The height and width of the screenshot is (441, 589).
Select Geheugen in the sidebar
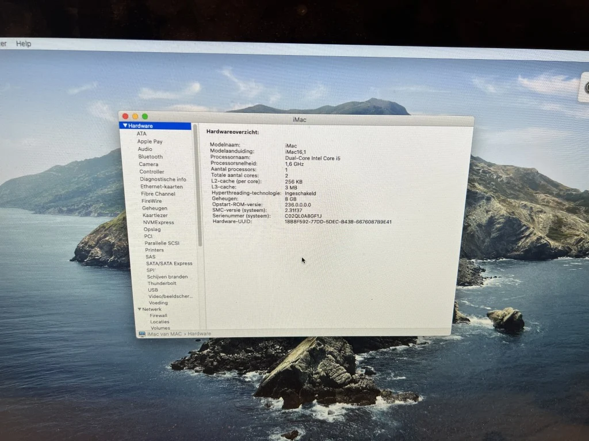tap(154, 208)
